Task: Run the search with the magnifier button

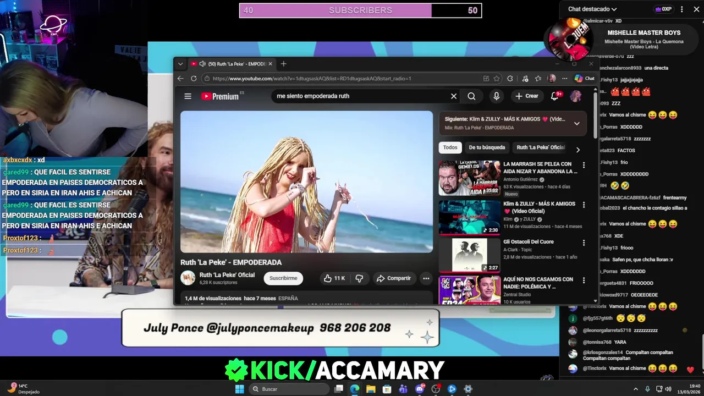Action: tap(471, 96)
